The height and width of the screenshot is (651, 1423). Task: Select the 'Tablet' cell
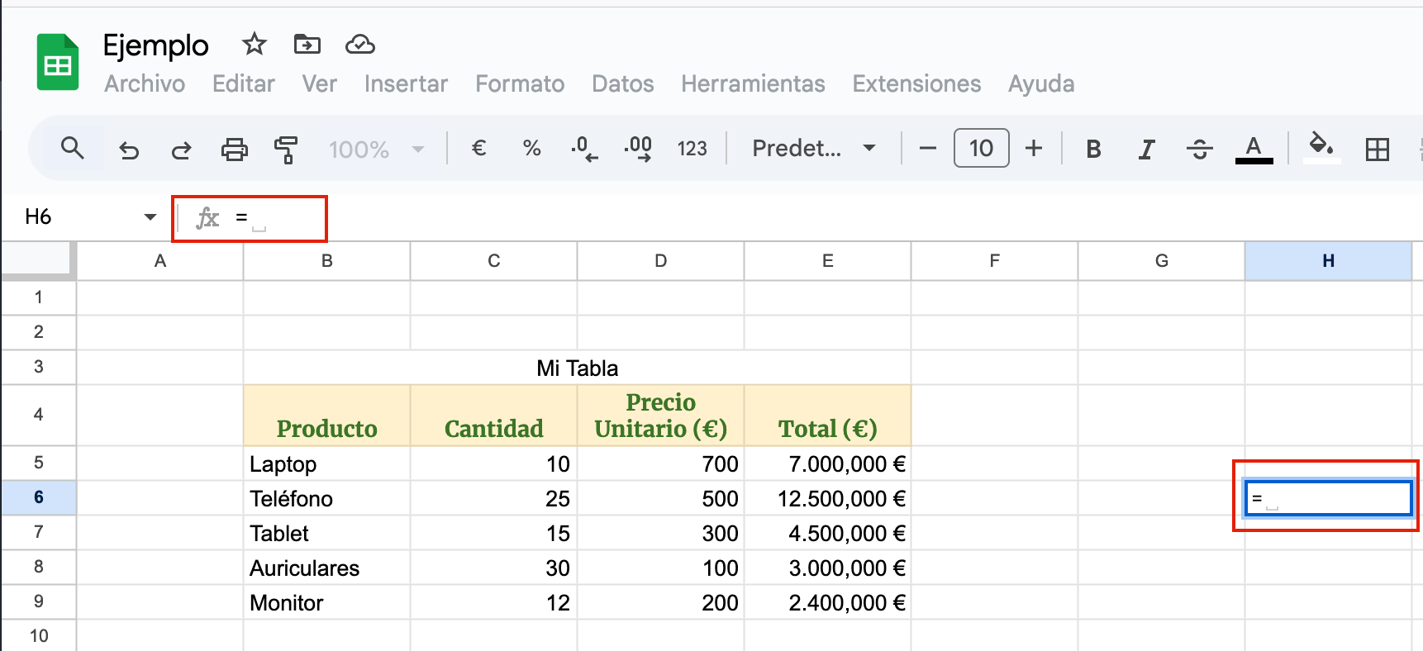pyautogui.click(x=327, y=533)
